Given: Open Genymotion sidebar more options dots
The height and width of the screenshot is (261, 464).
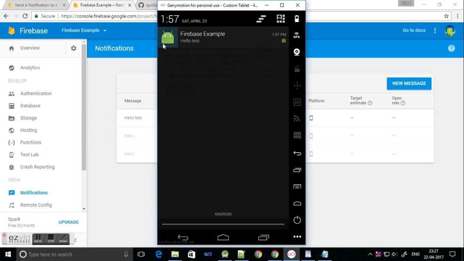Looking at the screenshot, I should click(297, 237).
